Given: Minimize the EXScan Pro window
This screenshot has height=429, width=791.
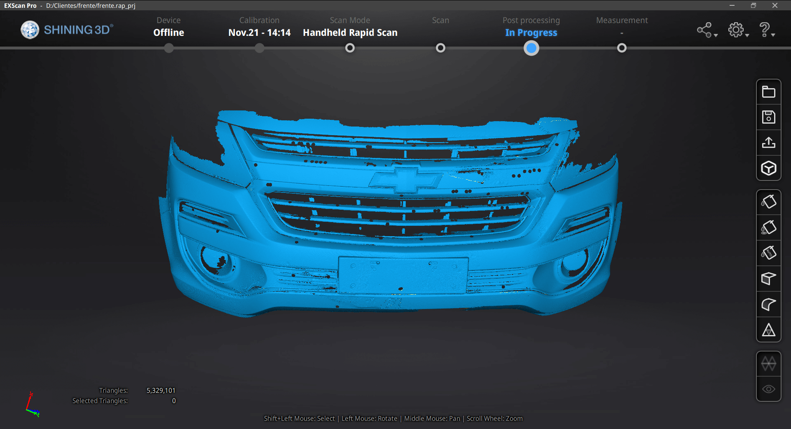Looking at the screenshot, I should 732,5.
